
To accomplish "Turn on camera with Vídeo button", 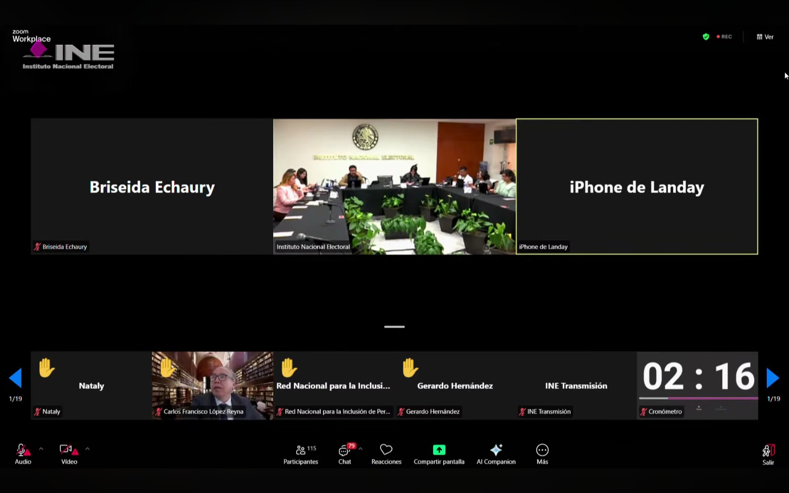I will coord(69,454).
